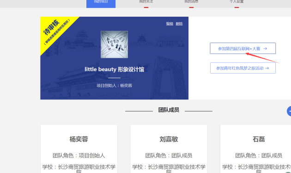
Task: Select team member card 杨奕蓉
Action: click(79, 149)
